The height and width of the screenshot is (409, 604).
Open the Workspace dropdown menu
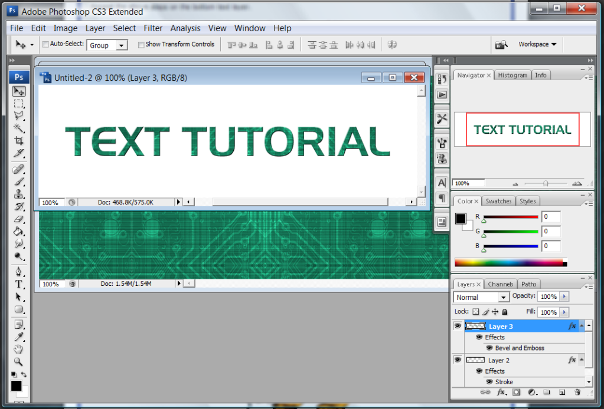point(537,44)
